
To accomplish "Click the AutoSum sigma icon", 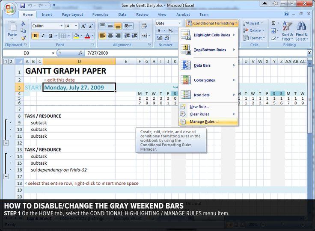I will (273, 23).
